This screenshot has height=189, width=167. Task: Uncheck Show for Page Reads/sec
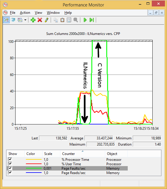coord(10,173)
